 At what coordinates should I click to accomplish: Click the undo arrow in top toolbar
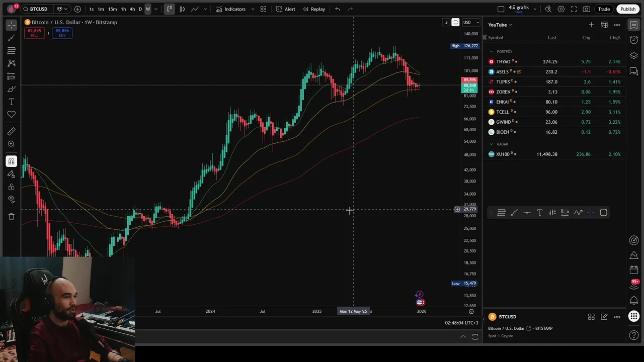click(338, 9)
